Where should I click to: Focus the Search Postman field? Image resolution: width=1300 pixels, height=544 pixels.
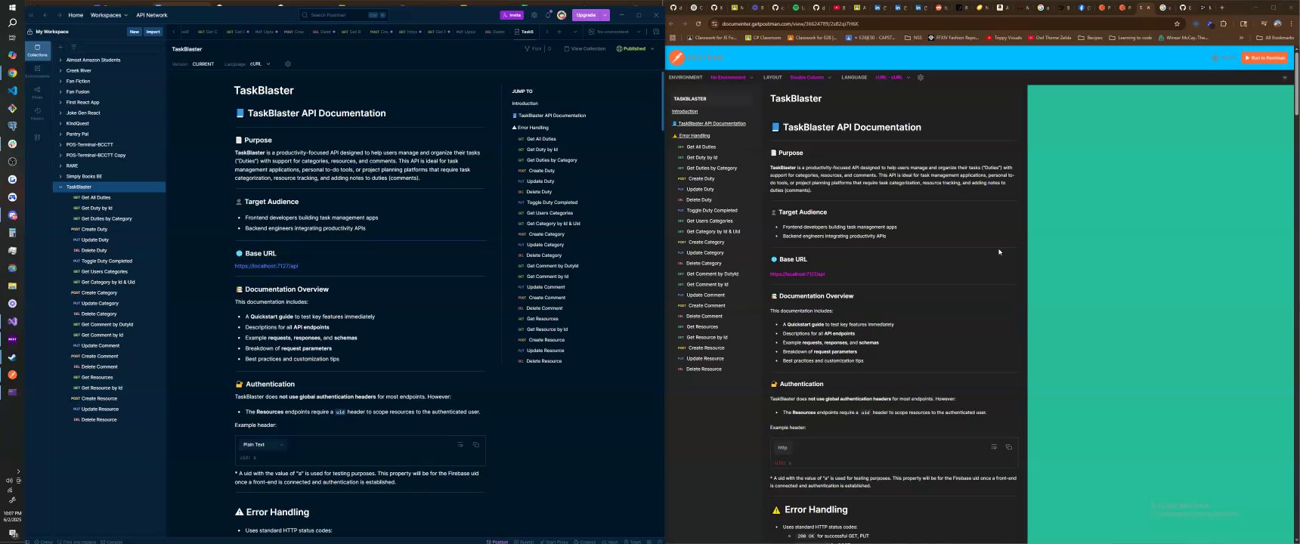tap(344, 15)
